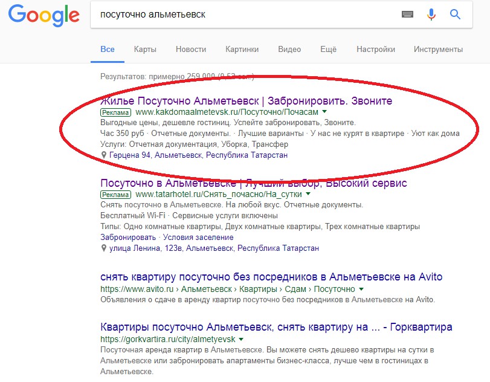Image resolution: width=490 pixels, height=382 pixels.
Task: Expand the tatarhotel.ru ad URL arrow
Action: click(x=308, y=194)
